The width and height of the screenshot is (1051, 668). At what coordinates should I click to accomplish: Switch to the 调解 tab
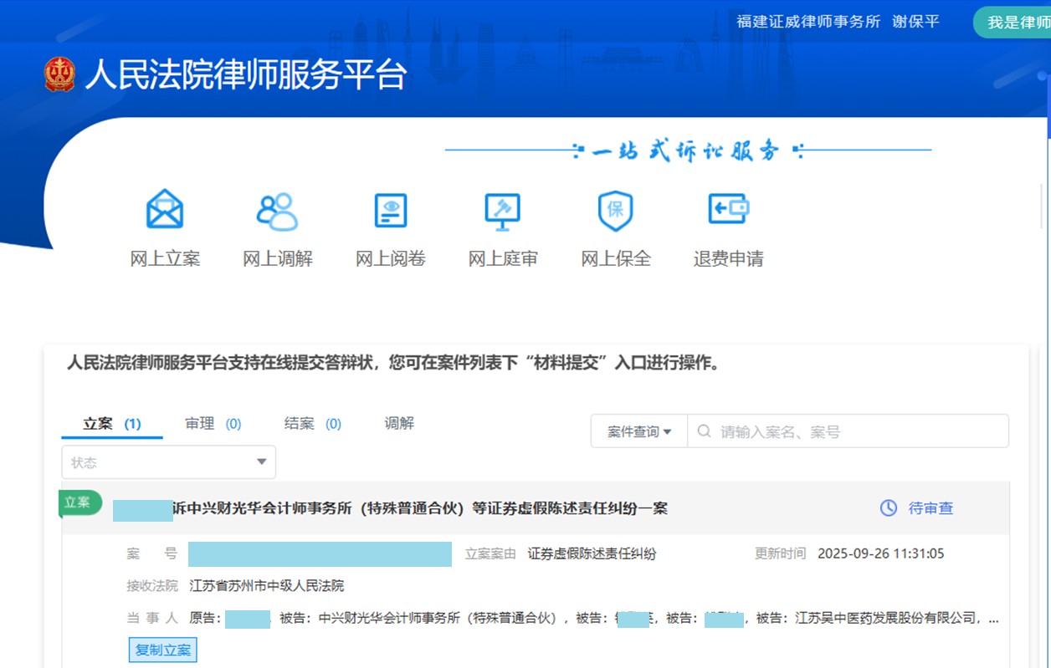pos(399,423)
